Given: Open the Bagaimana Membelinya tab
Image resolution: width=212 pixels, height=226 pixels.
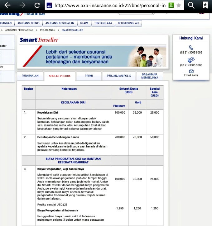Looking at the screenshot, I should click(150, 76).
